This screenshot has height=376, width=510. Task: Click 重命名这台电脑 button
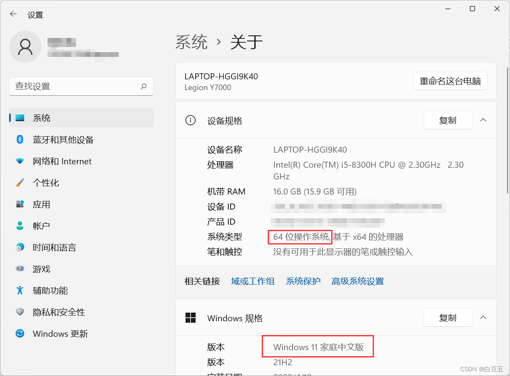(450, 81)
